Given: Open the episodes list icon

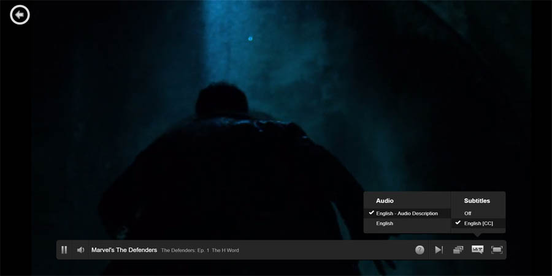Looking at the screenshot, I should [458, 250].
